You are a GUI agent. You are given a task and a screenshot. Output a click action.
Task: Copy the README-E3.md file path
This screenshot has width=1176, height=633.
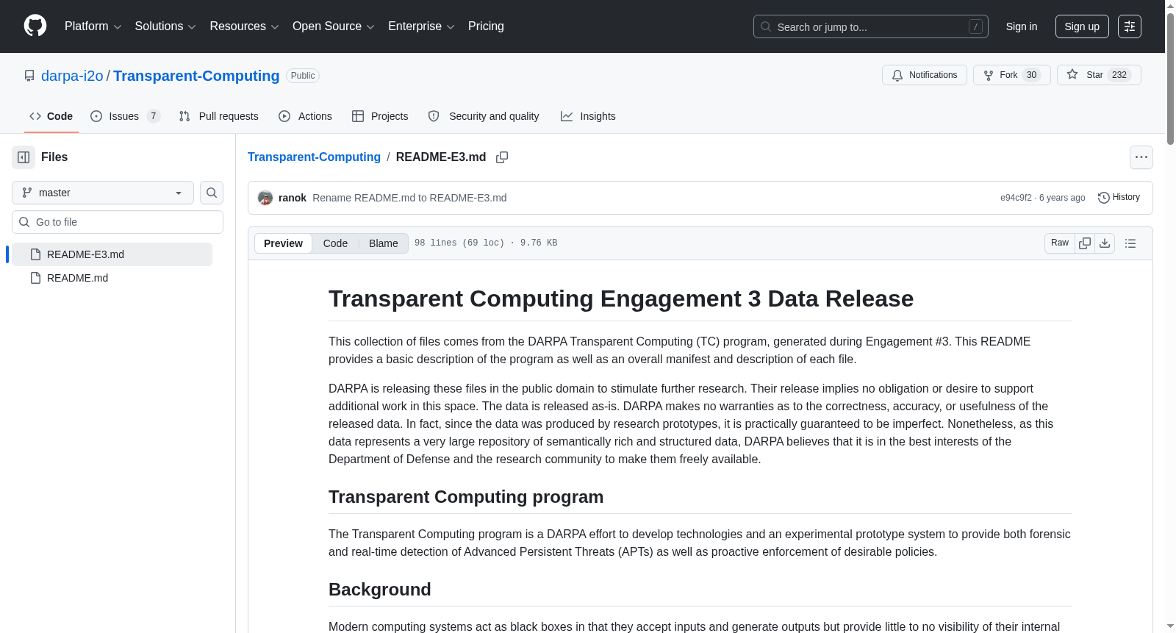502,157
